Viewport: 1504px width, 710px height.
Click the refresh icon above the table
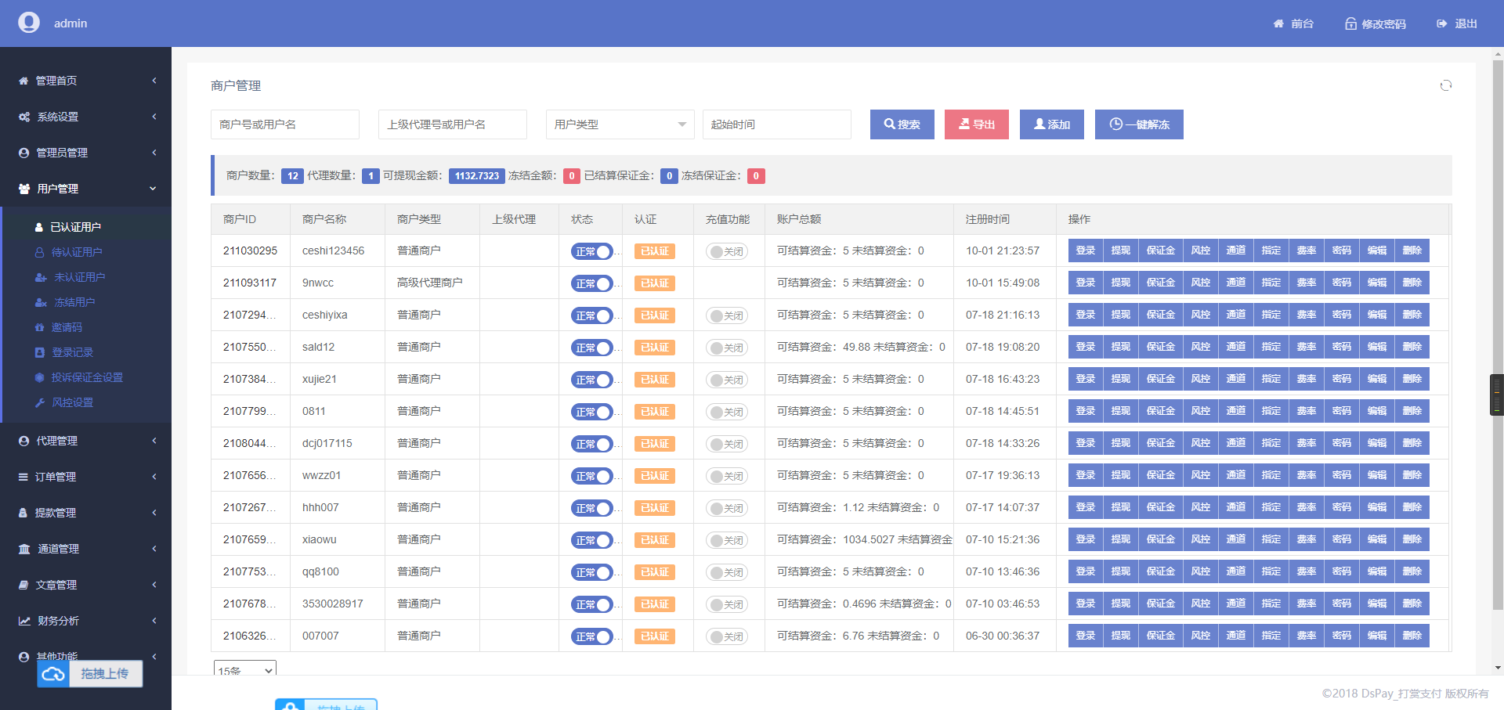(1446, 85)
